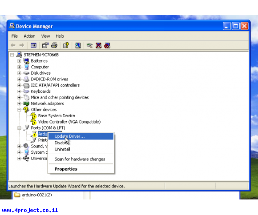Minimize the Device Manager window
The width and height of the screenshot is (258, 215).
[226, 26]
